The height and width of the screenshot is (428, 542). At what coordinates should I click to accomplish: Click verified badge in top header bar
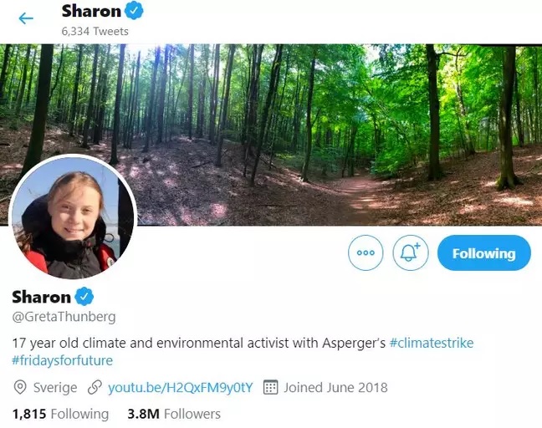pos(133,11)
